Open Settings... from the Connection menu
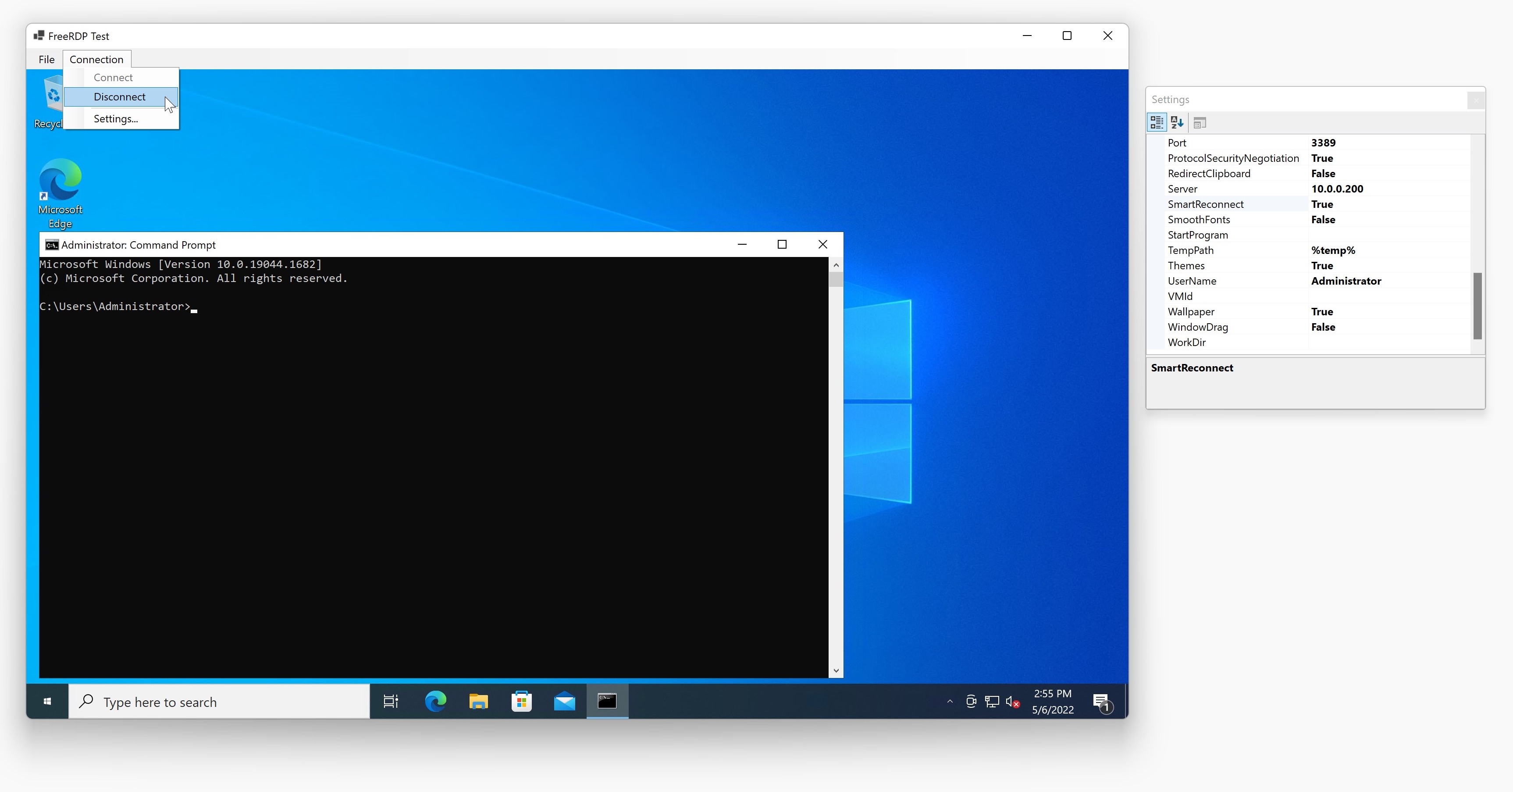Screen dimensions: 1513x792 pos(116,119)
